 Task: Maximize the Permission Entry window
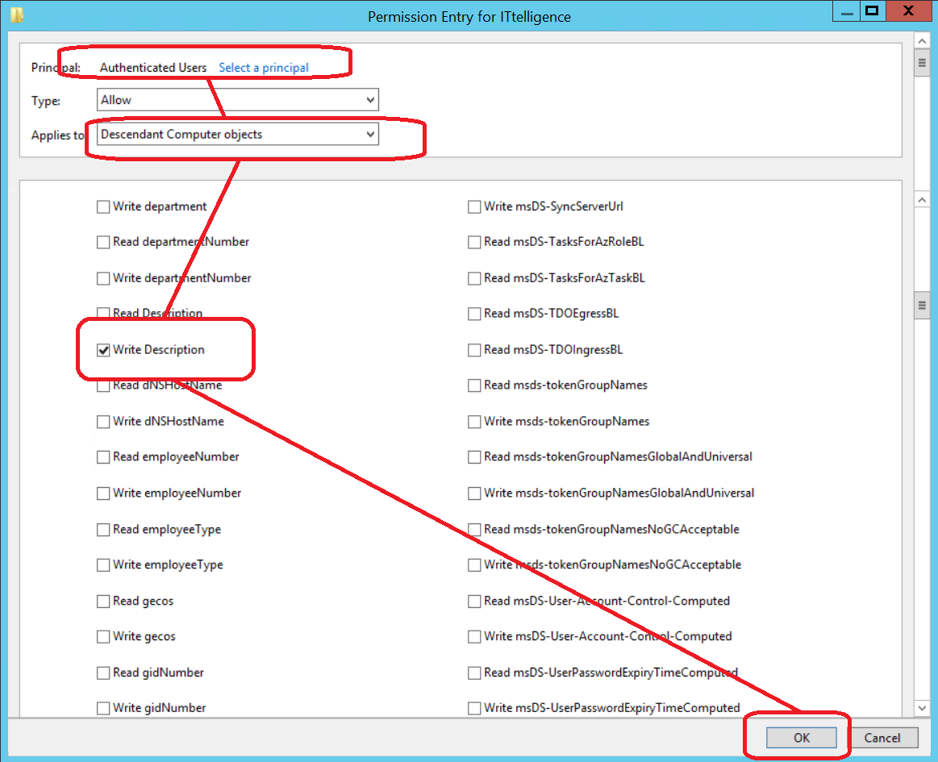[x=872, y=10]
